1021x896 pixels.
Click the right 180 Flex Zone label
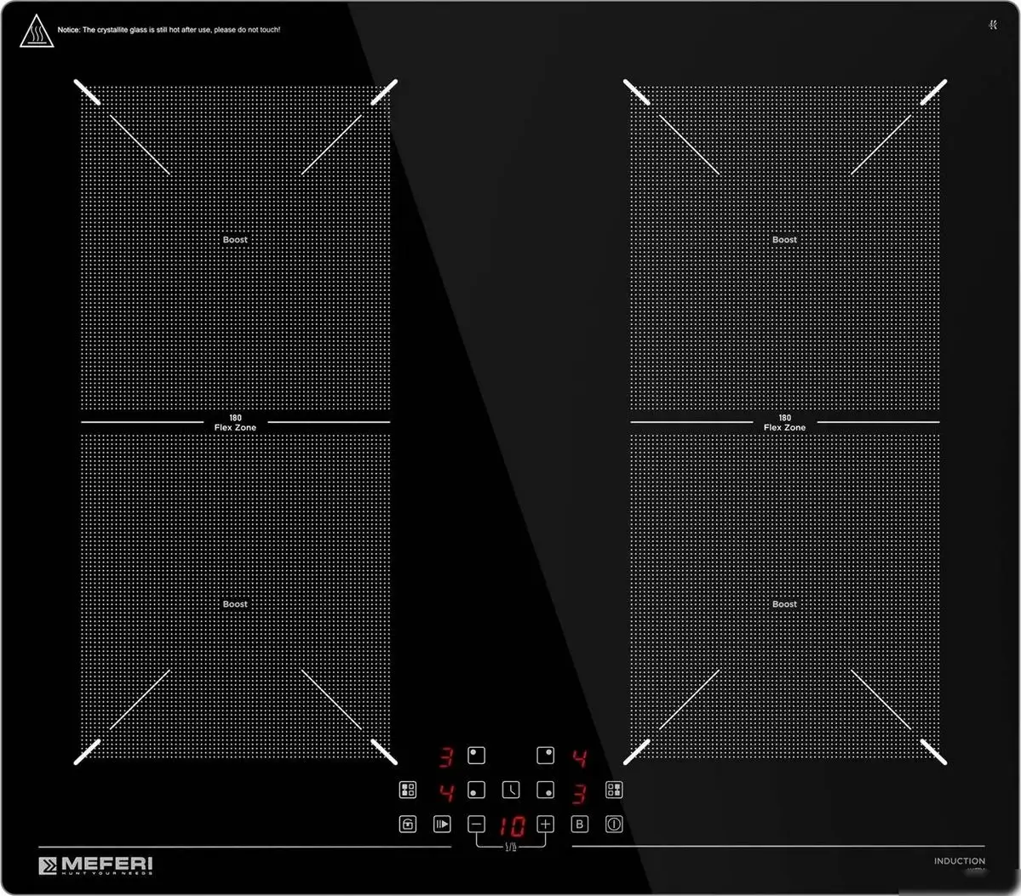[784, 422]
